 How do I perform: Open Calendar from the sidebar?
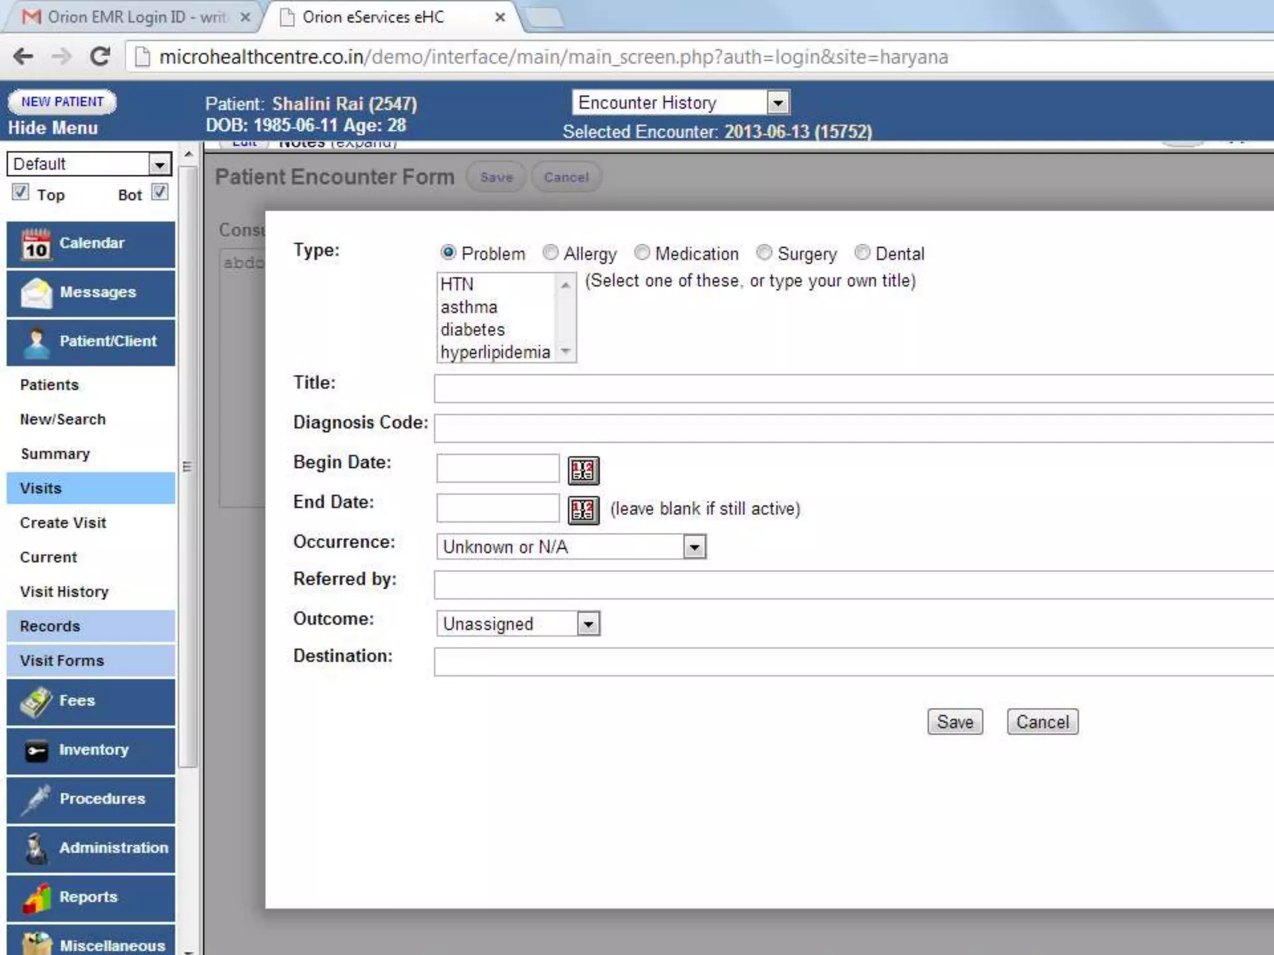pos(91,244)
